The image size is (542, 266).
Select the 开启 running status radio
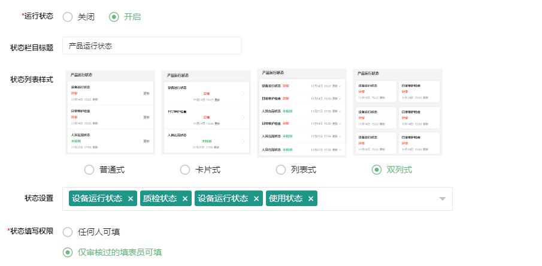click(114, 17)
